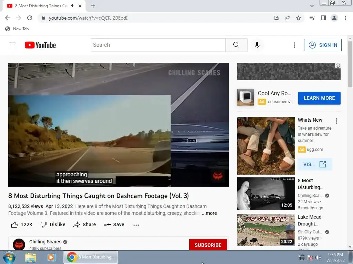This screenshot has width=353, height=264.
Task: Open the 8 Most Disturbing 12:05 thumbnail
Action: pos(266,194)
